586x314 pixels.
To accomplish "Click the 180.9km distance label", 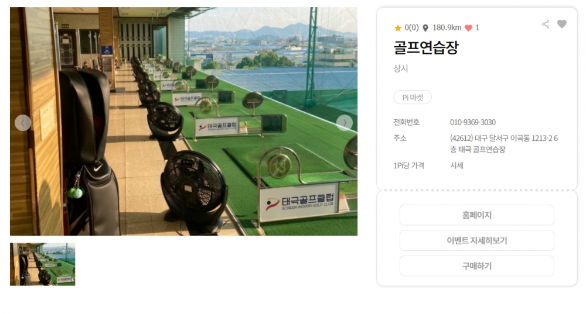I will tap(447, 27).
